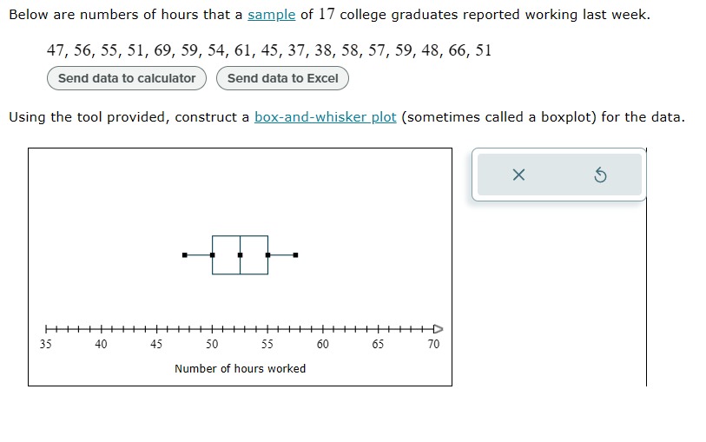This screenshot has height=442, width=706.
Task: Click the Number of hours worked label
Action: coord(240,369)
